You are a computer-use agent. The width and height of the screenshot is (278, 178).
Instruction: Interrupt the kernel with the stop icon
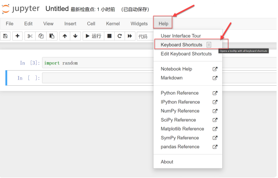tap(110, 36)
